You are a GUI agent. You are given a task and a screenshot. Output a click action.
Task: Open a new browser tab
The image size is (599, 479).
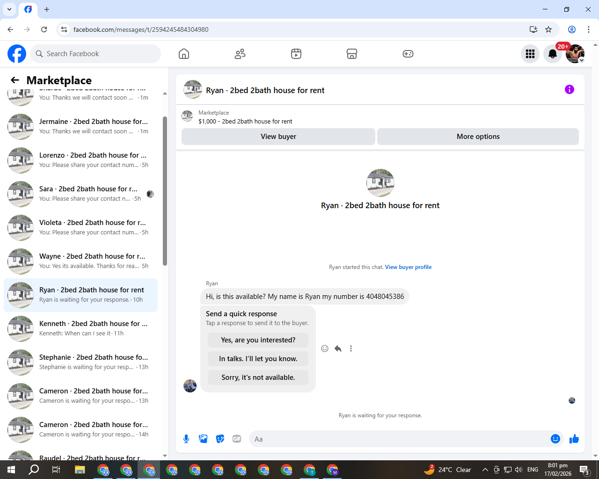pos(47,9)
